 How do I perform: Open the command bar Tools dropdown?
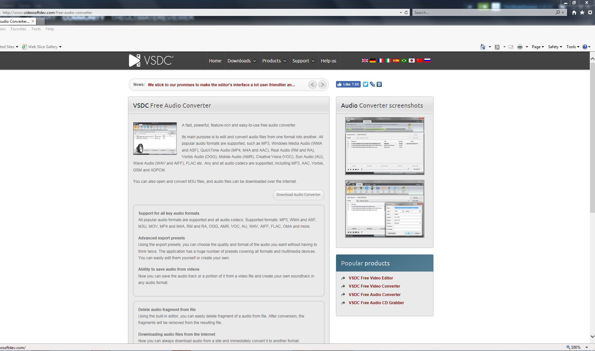click(573, 47)
